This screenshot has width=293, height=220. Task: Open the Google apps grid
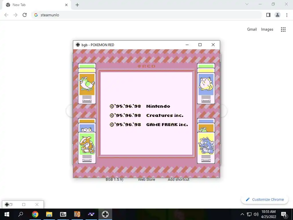click(283, 30)
